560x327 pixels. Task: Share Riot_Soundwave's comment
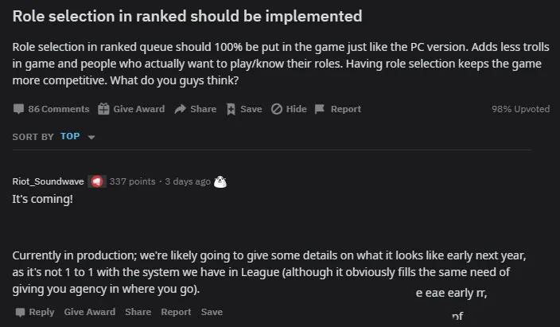(x=138, y=312)
